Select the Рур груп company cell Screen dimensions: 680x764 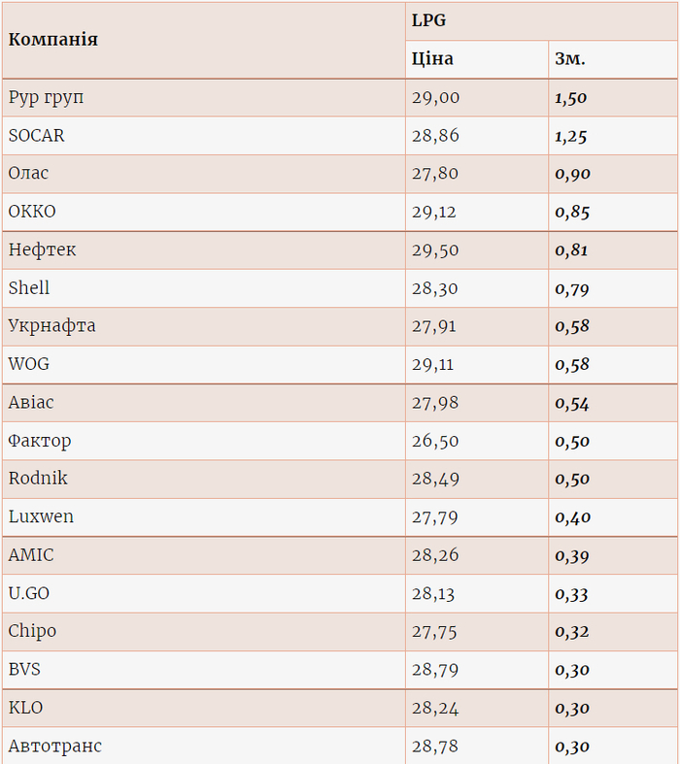point(47,97)
